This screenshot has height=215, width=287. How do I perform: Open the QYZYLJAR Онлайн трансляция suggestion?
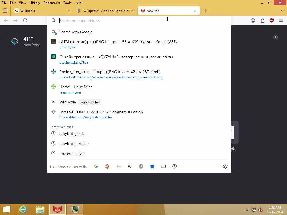[139, 59]
